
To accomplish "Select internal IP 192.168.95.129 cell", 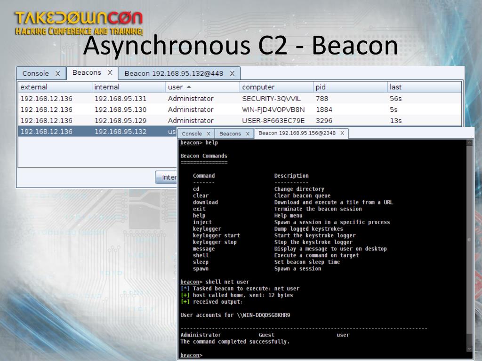I will (120, 121).
